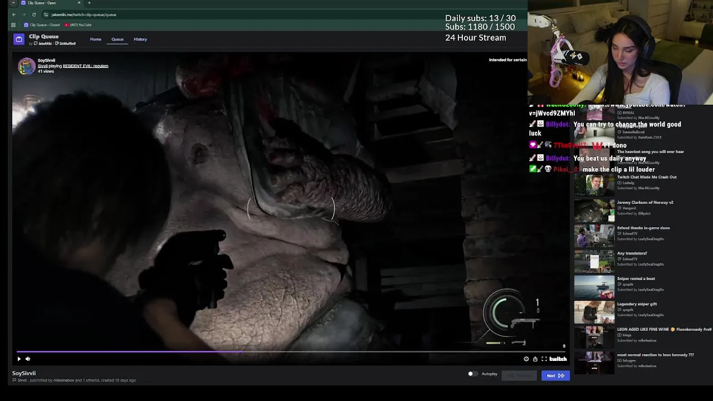Select Sniper rented a boat thumbnail
The height and width of the screenshot is (401, 713).
[x=594, y=287]
